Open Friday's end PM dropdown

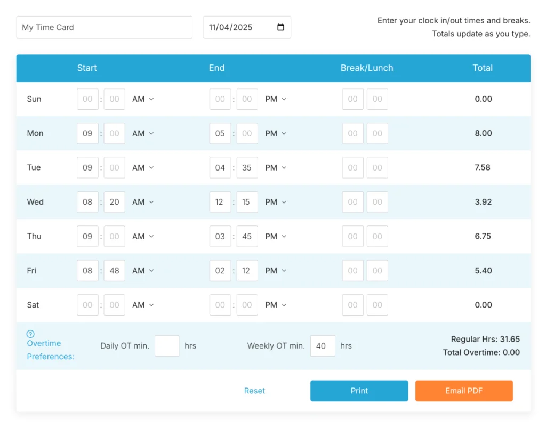pyautogui.click(x=276, y=271)
